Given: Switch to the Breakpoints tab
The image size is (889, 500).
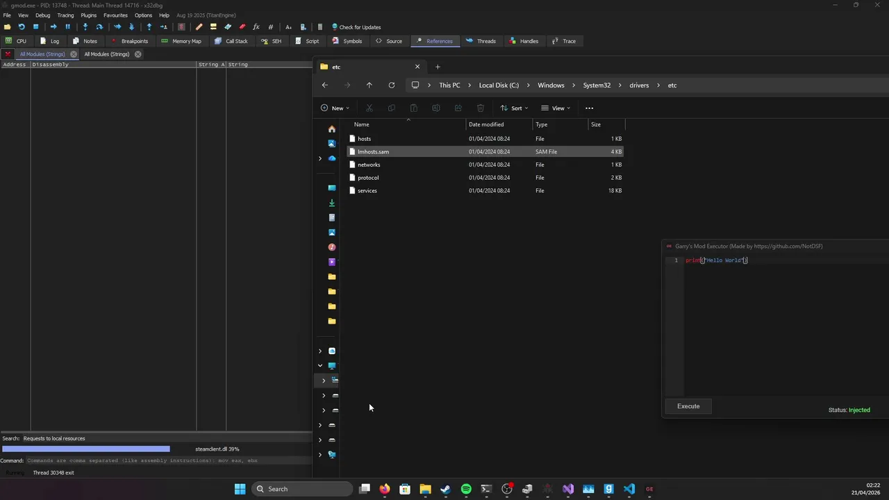Looking at the screenshot, I should (x=129, y=41).
